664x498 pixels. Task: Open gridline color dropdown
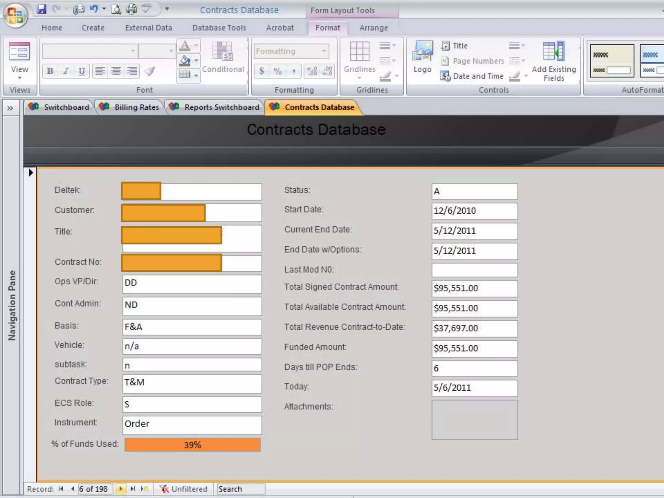[x=388, y=76]
